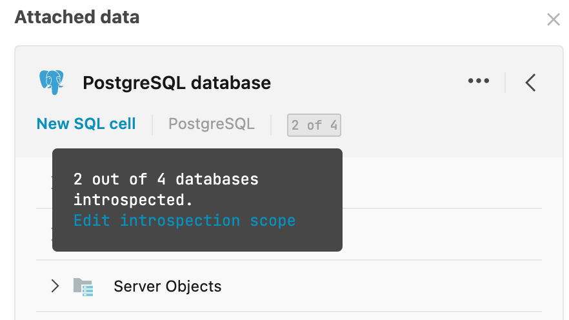Image resolution: width=569 pixels, height=320 pixels.
Task: Select the Server Objects tree label
Action: pos(167,286)
